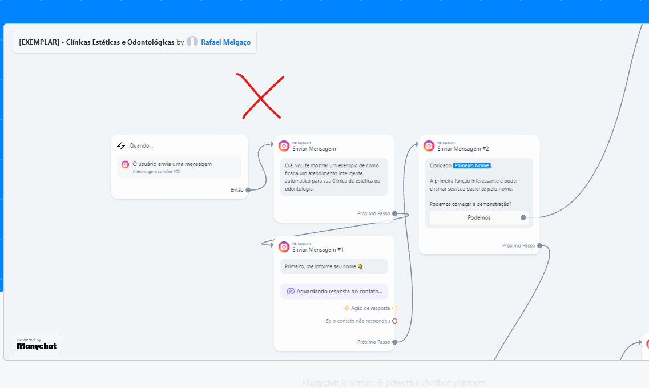Click Próximo Passo dot on Enviar Mensagem #2

[540, 246]
